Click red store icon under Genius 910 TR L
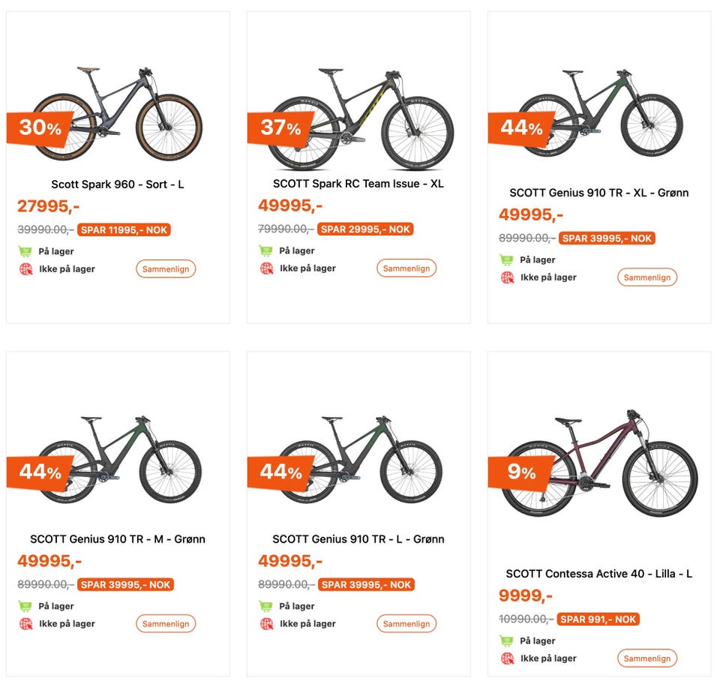Screen dimensions: 720x684 [x=267, y=623]
